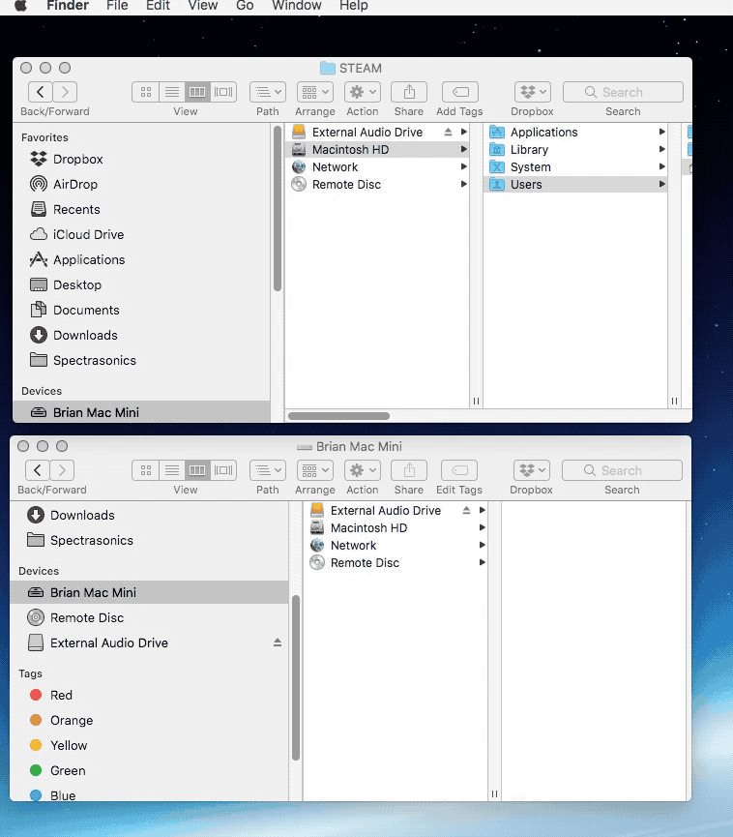Go back in Brian Mac Mini window
The width and height of the screenshot is (733, 837).
pyautogui.click(x=38, y=470)
